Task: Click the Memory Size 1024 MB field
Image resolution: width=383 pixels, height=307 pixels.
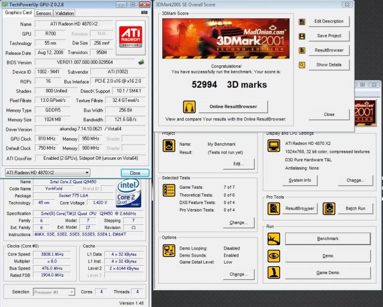Action: click(52, 119)
